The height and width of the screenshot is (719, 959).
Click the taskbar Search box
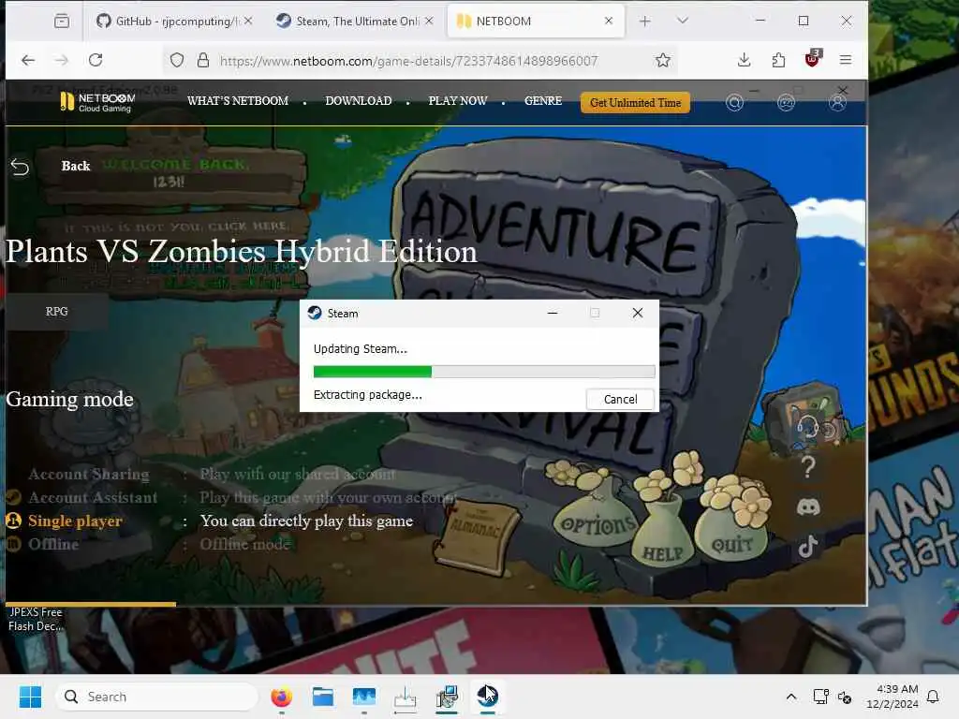point(156,697)
